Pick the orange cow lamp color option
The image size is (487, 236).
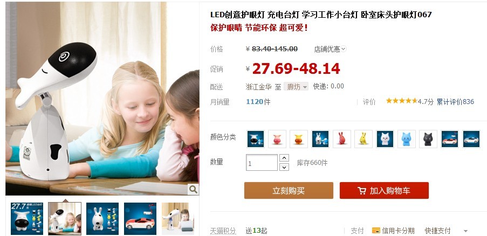[299, 139]
